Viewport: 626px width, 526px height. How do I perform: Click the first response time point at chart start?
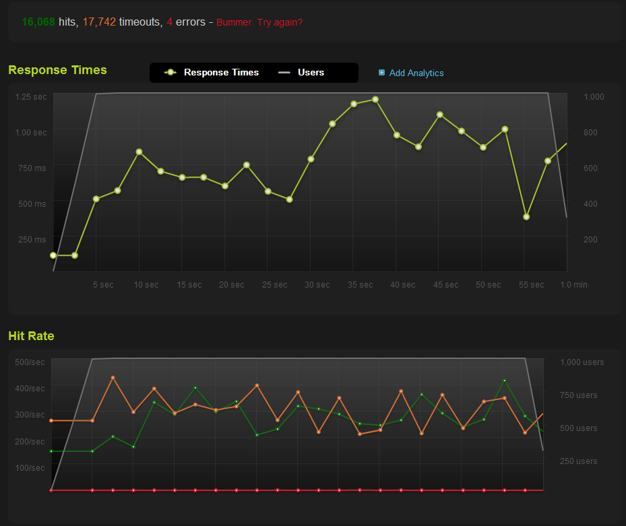[53, 255]
